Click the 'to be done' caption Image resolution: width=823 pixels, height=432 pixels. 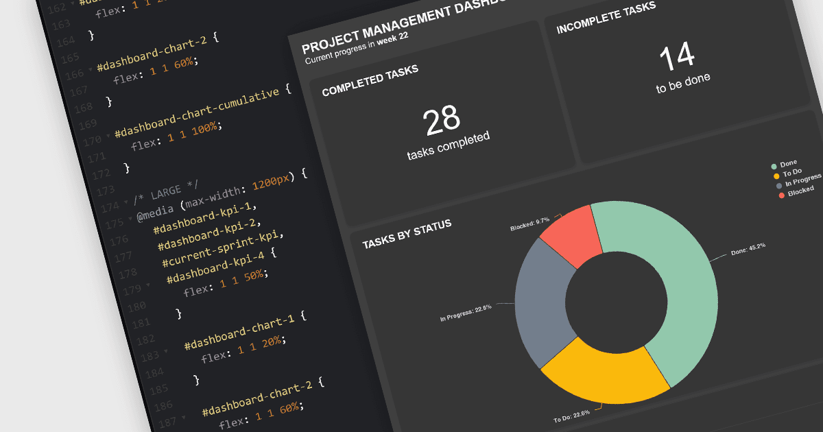click(683, 82)
